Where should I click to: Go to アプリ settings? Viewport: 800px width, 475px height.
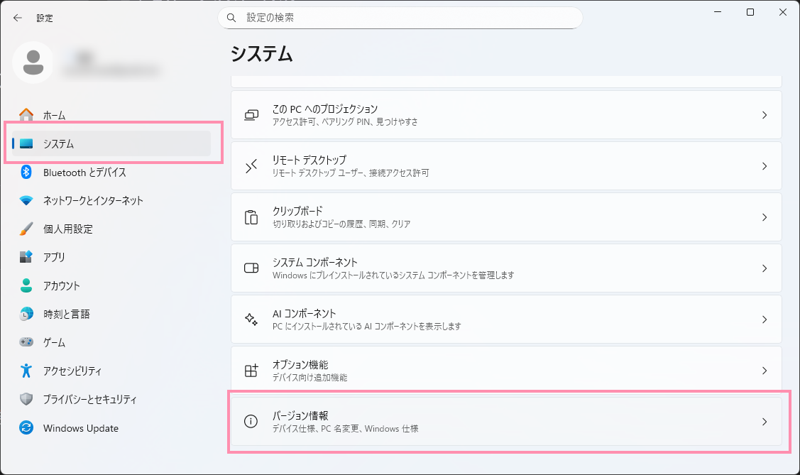(x=54, y=257)
